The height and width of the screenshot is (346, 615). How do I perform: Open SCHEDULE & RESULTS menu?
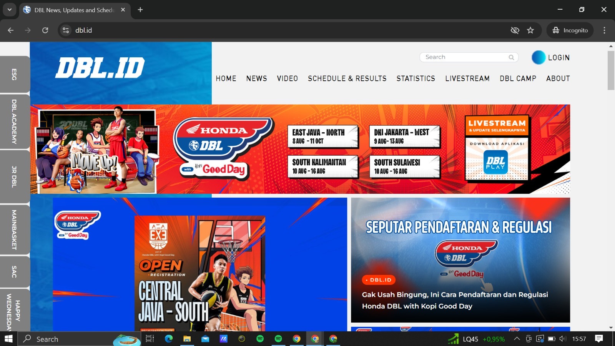pos(347,78)
